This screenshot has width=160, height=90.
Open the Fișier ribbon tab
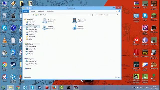coord(26,11)
